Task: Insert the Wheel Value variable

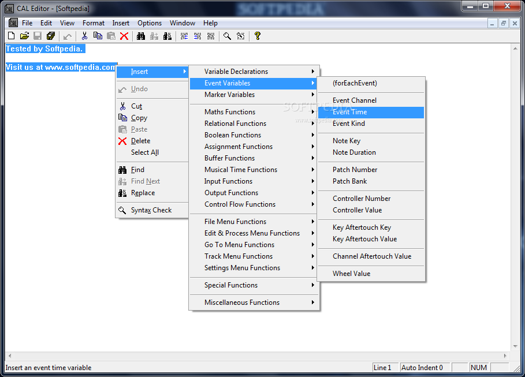Action: tap(371, 274)
